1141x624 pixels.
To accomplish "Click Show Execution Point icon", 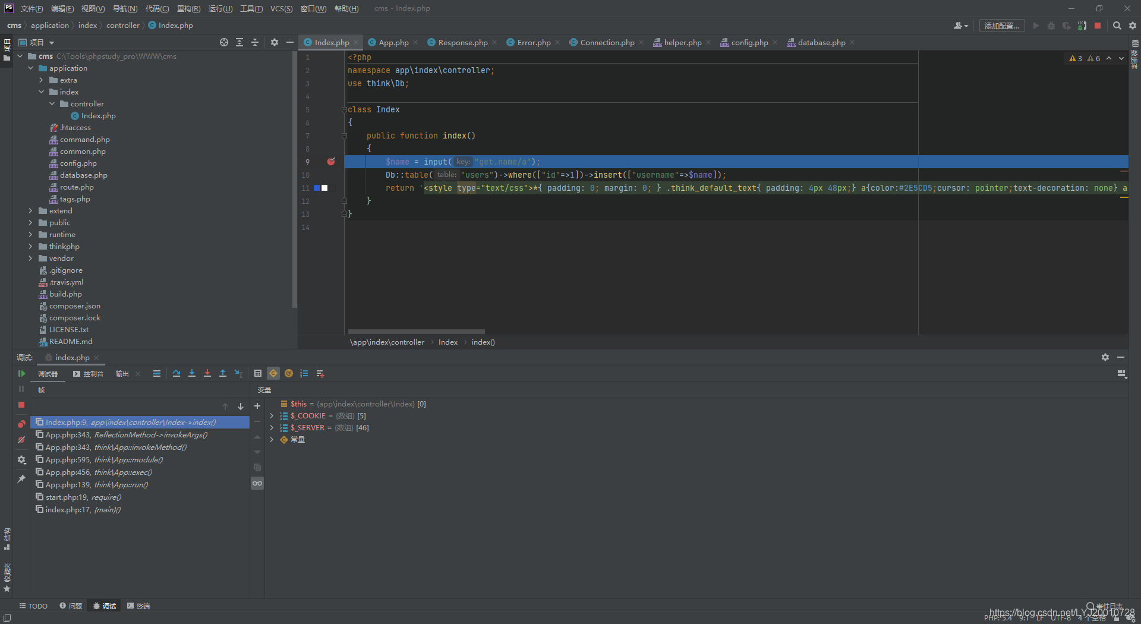I will 157,374.
